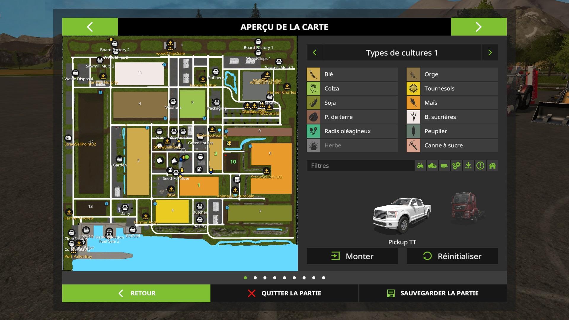This screenshot has height=320, width=569.
Task: Toggle the combine harvester map filter
Action: pyautogui.click(x=432, y=166)
